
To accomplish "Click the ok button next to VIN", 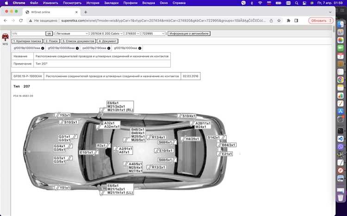I will click(x=49, y=34).
